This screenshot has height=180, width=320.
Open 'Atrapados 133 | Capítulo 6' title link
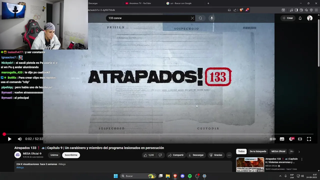point(281,160)
